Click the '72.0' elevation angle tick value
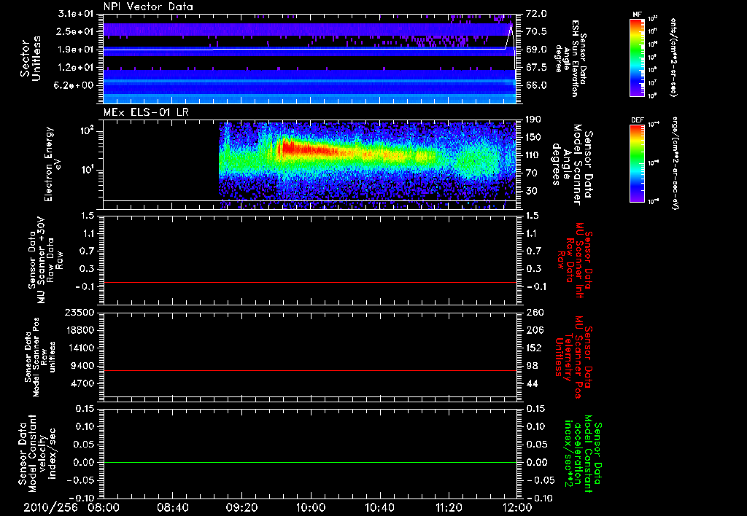 536,14
